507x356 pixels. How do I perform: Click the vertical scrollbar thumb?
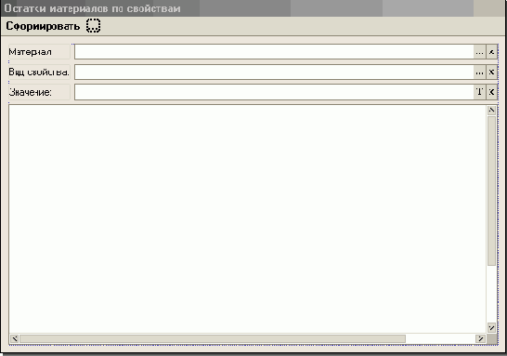pyautogui.click(x=491, y=191)
